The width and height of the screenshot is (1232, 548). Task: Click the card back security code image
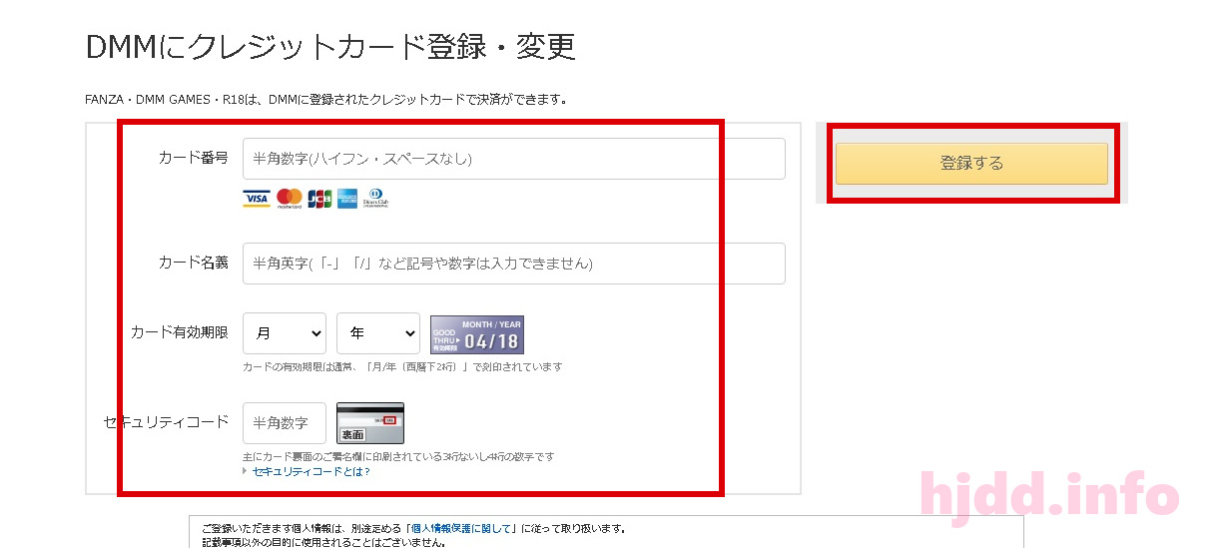point(370,423)
